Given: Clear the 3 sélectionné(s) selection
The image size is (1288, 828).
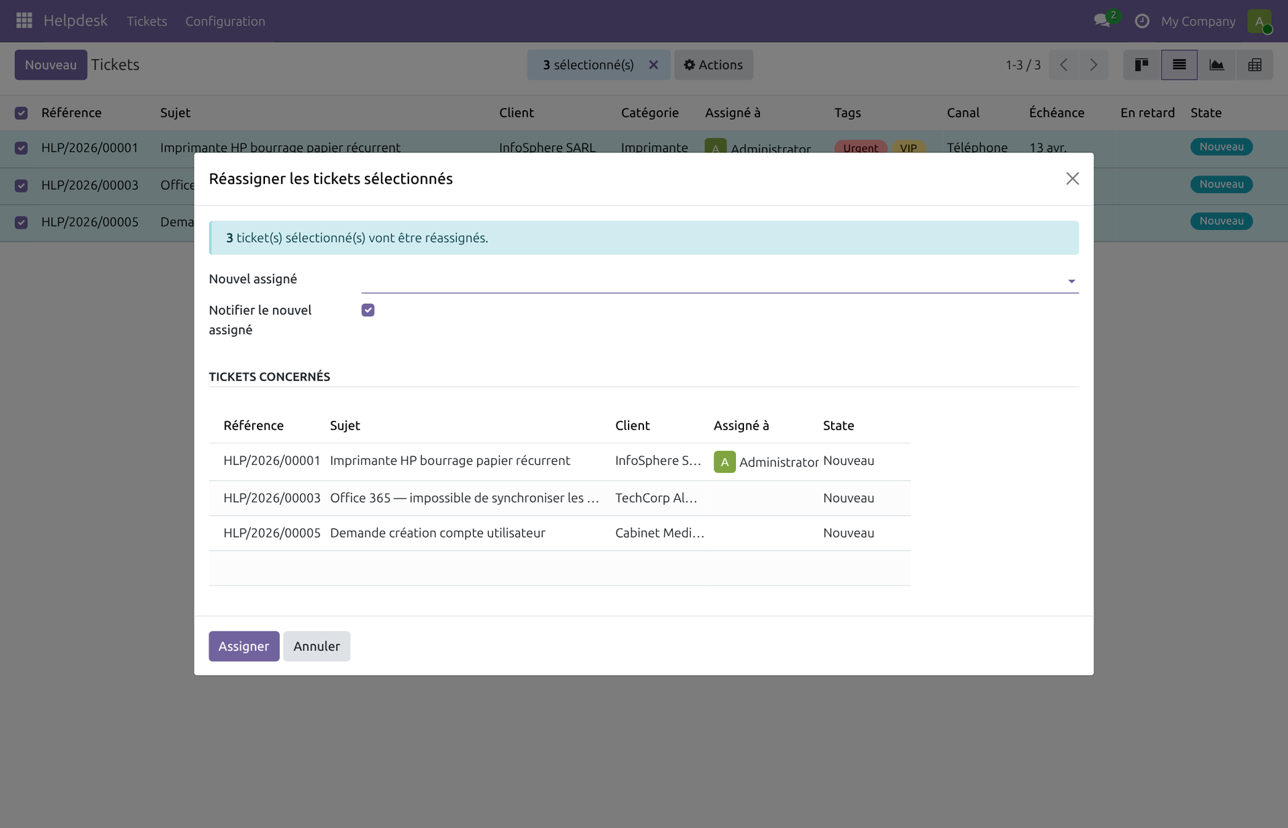Looking at the screenshot, I should 653,65.
